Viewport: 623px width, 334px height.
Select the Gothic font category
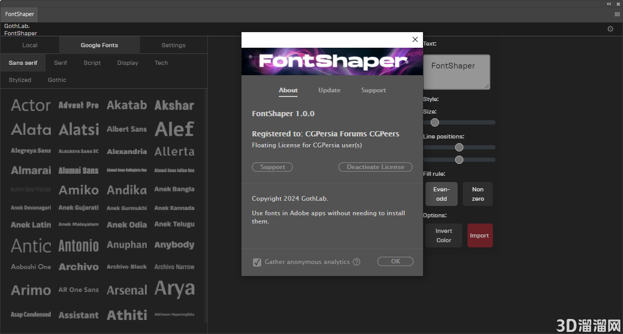tap(56, 79)
